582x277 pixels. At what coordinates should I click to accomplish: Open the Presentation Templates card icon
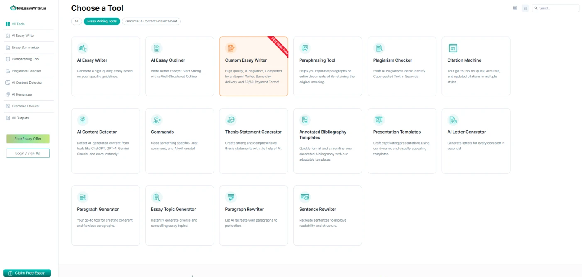pyautogui.click(x=379, y=120)
